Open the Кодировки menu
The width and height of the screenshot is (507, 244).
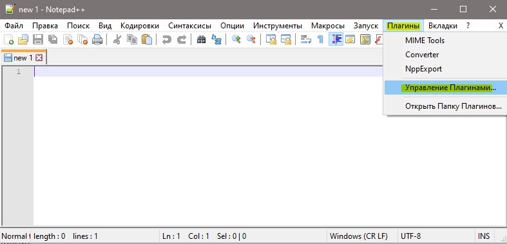tap(140, 26)
